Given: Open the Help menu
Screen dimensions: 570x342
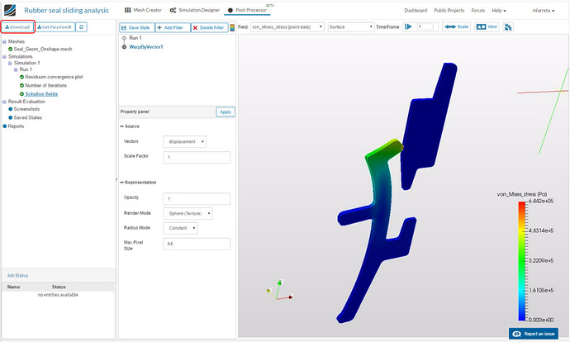Looking at the screenshot, I should click(499, 11).
